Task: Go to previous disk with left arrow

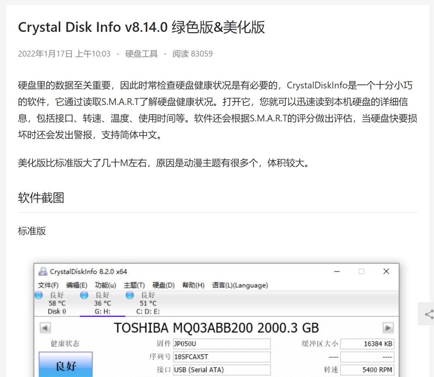Action: point(45,328)
